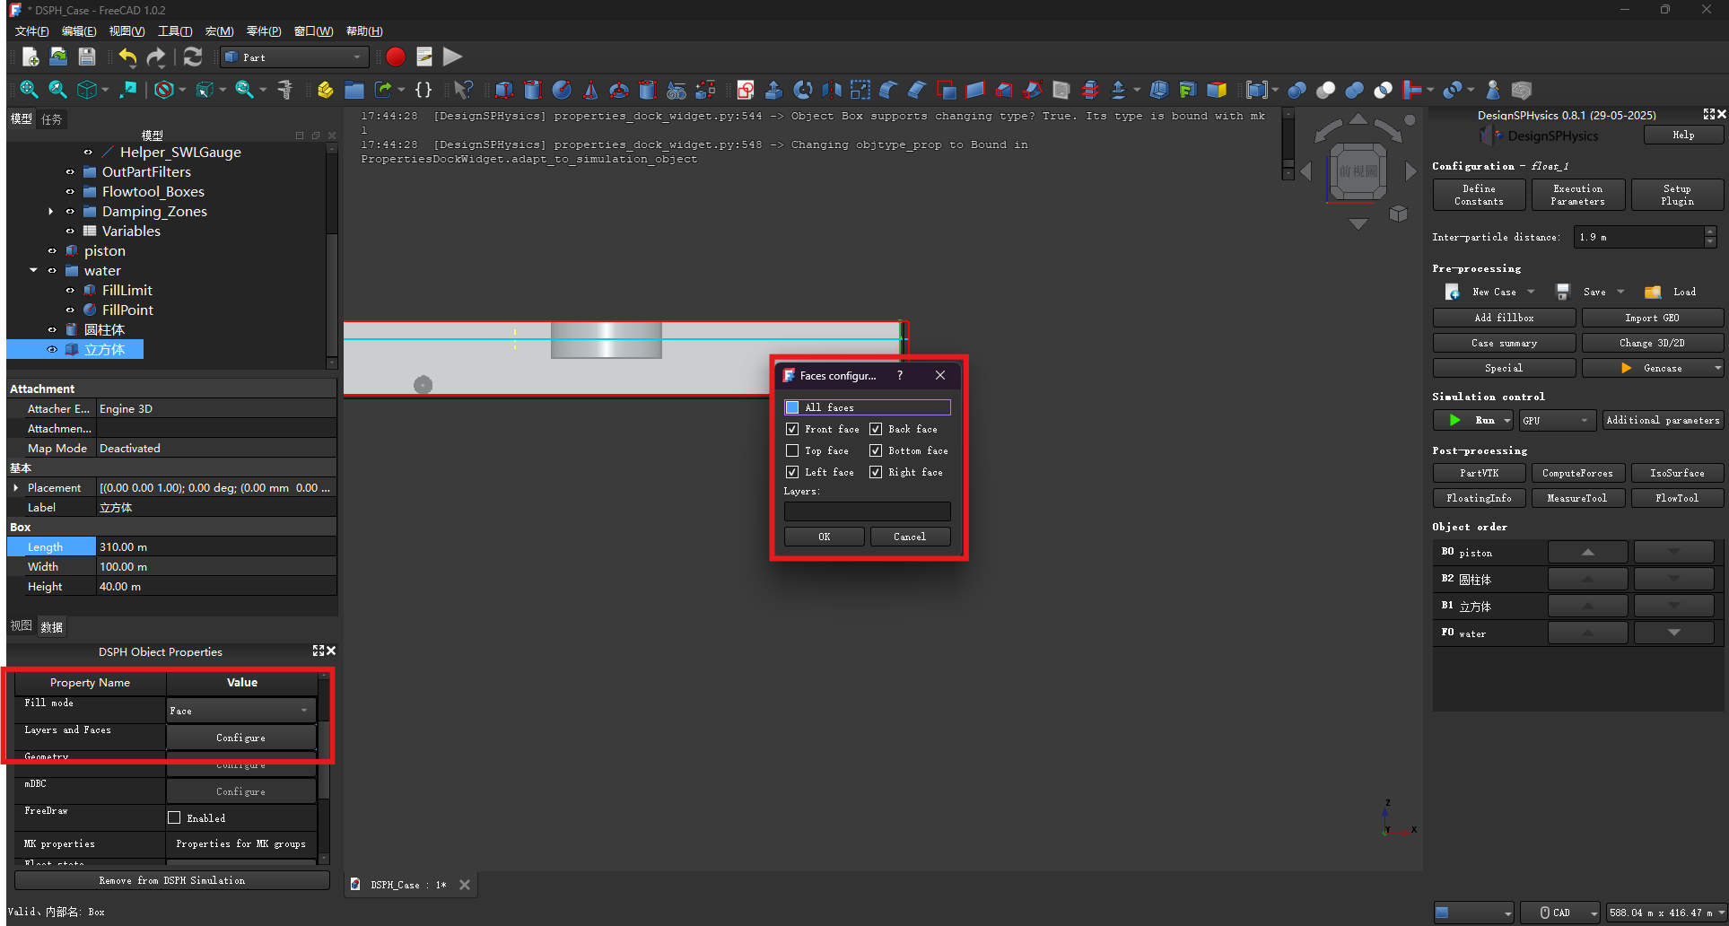
Task: Toggle the FreeDraw Enabled checkbox
Action: 174,817
